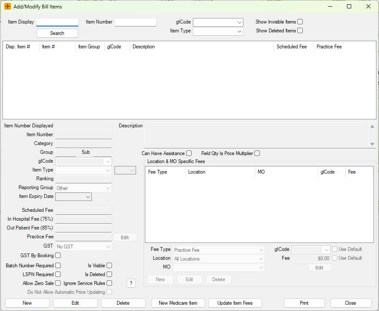Image resolution: width=379 pixels, height=311 pixels.
Task: Toggle the Can Have Assistance checkbox
Action: coord(189,153)
